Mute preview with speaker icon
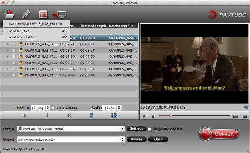Image resolution: width=250 pixels, height=153 pixels. pyautogui.click(x=246, y=107)
